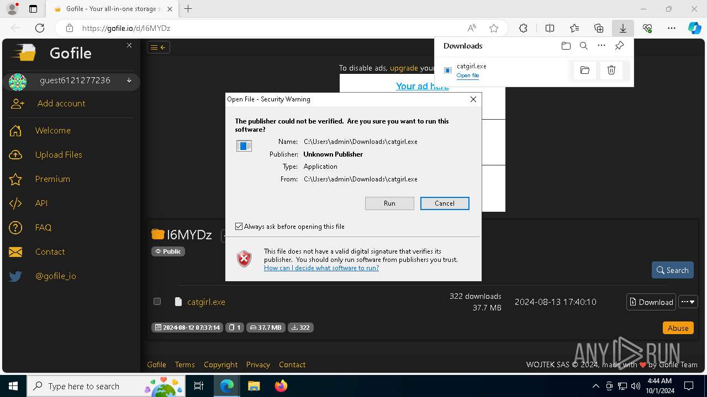Open the Copilot icon in Edge
The height and width of the screenshot is (397, 707).
(695, 28)
